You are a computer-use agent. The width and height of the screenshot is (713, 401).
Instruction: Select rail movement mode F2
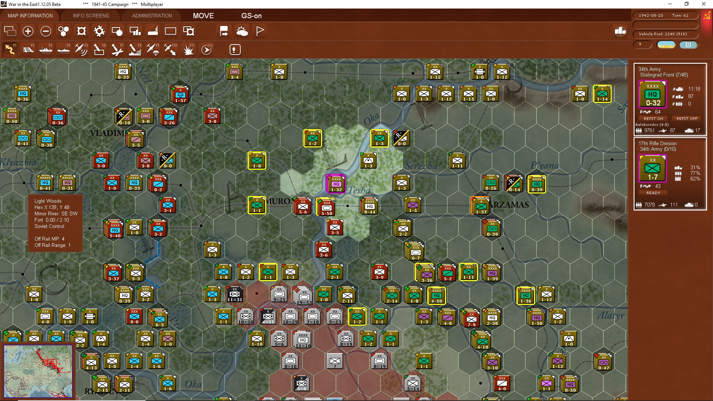pos(28,49)
